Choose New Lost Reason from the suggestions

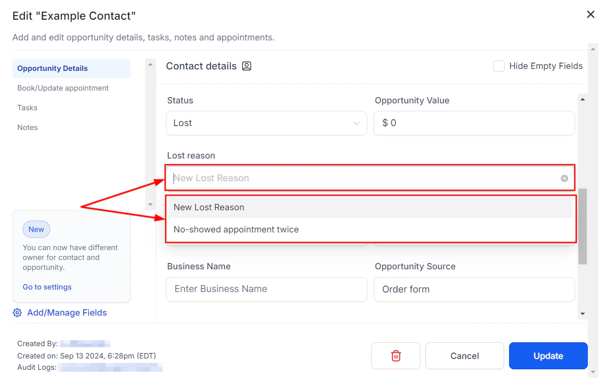209,207
